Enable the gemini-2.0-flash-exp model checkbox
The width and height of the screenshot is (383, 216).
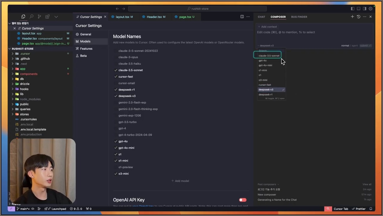[116, 102]
